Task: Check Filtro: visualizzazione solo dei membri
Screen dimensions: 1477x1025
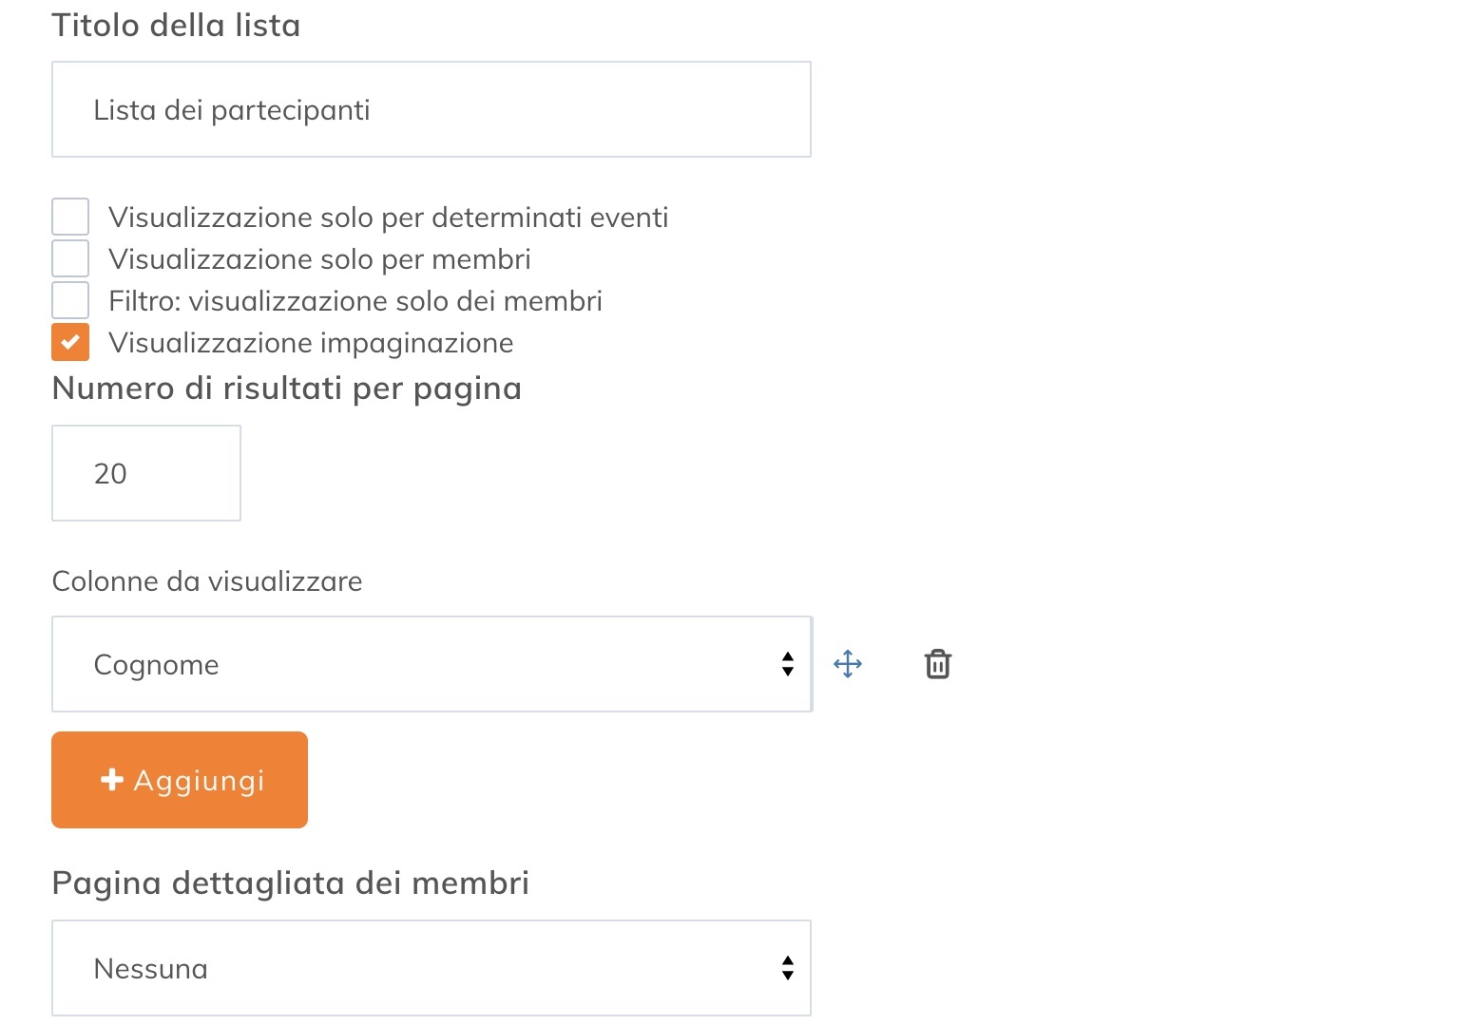Action: [x=69, y=299]
